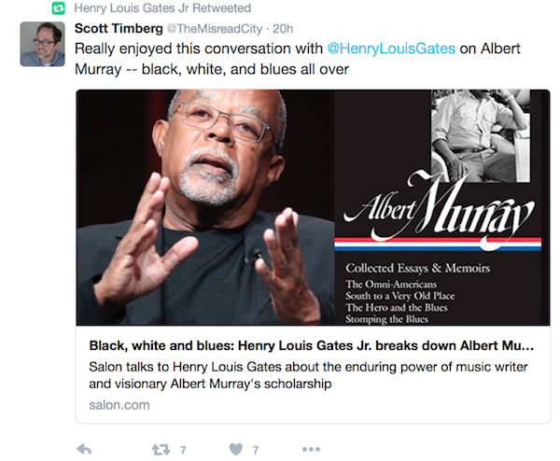The width and height of the screenshot is (560, 461).
Task: Click the green retweeted indicator icon
Action: (59, 7)
